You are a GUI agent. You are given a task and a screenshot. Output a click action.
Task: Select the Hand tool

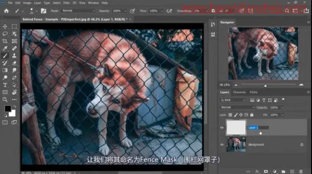tap(14, 92)
